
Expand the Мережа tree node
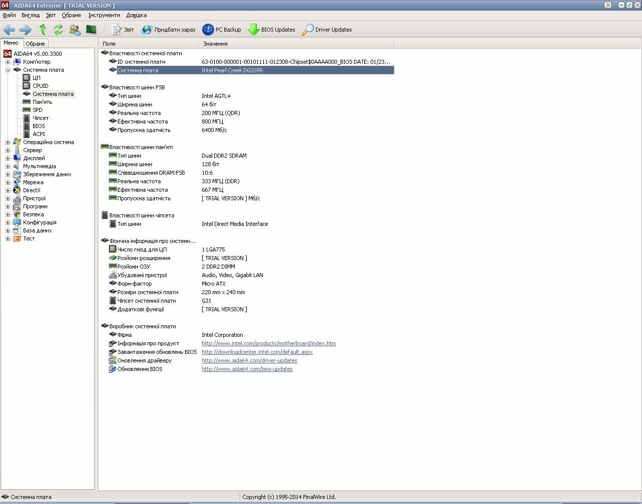pos(8,182)
